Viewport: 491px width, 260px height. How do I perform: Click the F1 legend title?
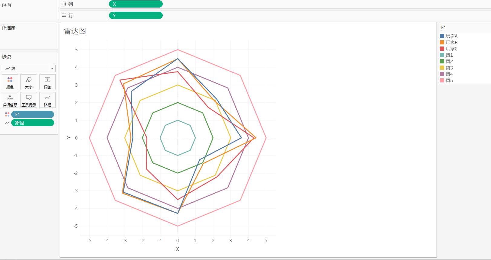click(444, 27)
